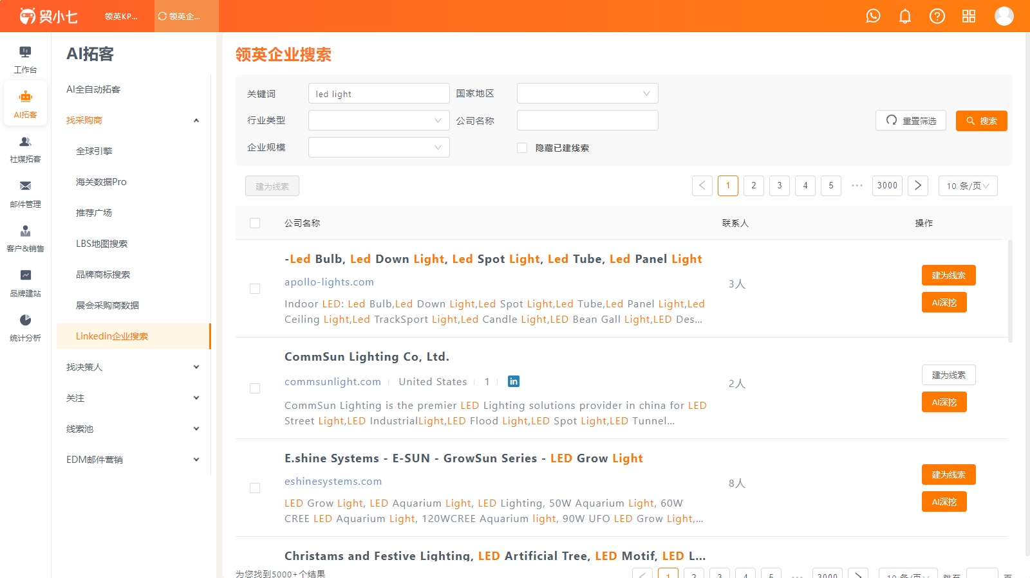This screenshot has height=578, width=1030.
Task: Click the 重置筛选 reset button
Action: 911,121
